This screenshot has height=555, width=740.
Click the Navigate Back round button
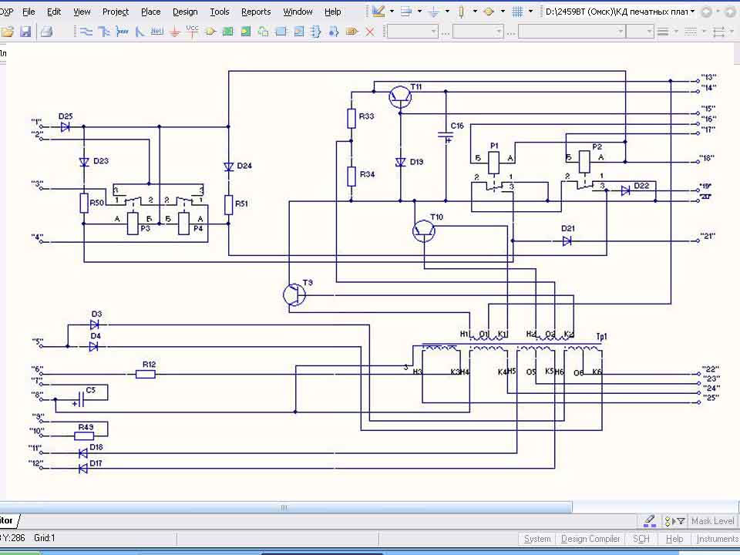(707, 12)
